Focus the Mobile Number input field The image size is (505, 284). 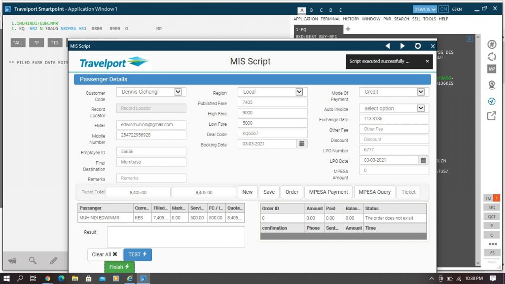click(151, 135)
